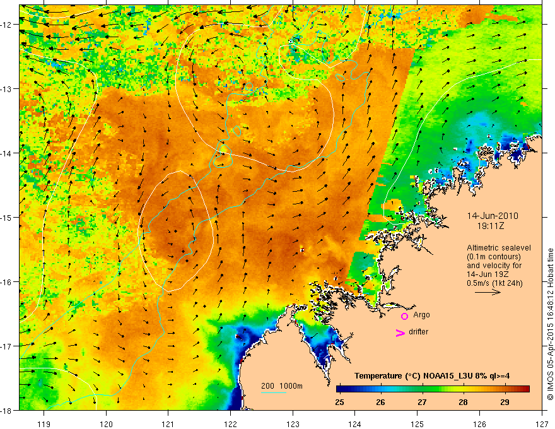Click the longitude axis label 127
Screen dimensions: 555x429
coord(542,424)
